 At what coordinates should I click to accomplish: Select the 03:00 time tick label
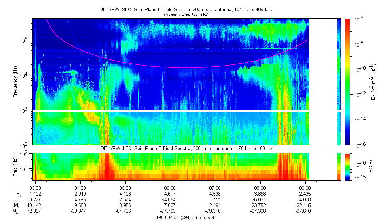point(35,187)
